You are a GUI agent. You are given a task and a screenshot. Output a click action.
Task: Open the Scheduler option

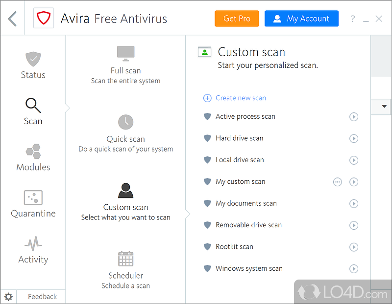[125, 270]
